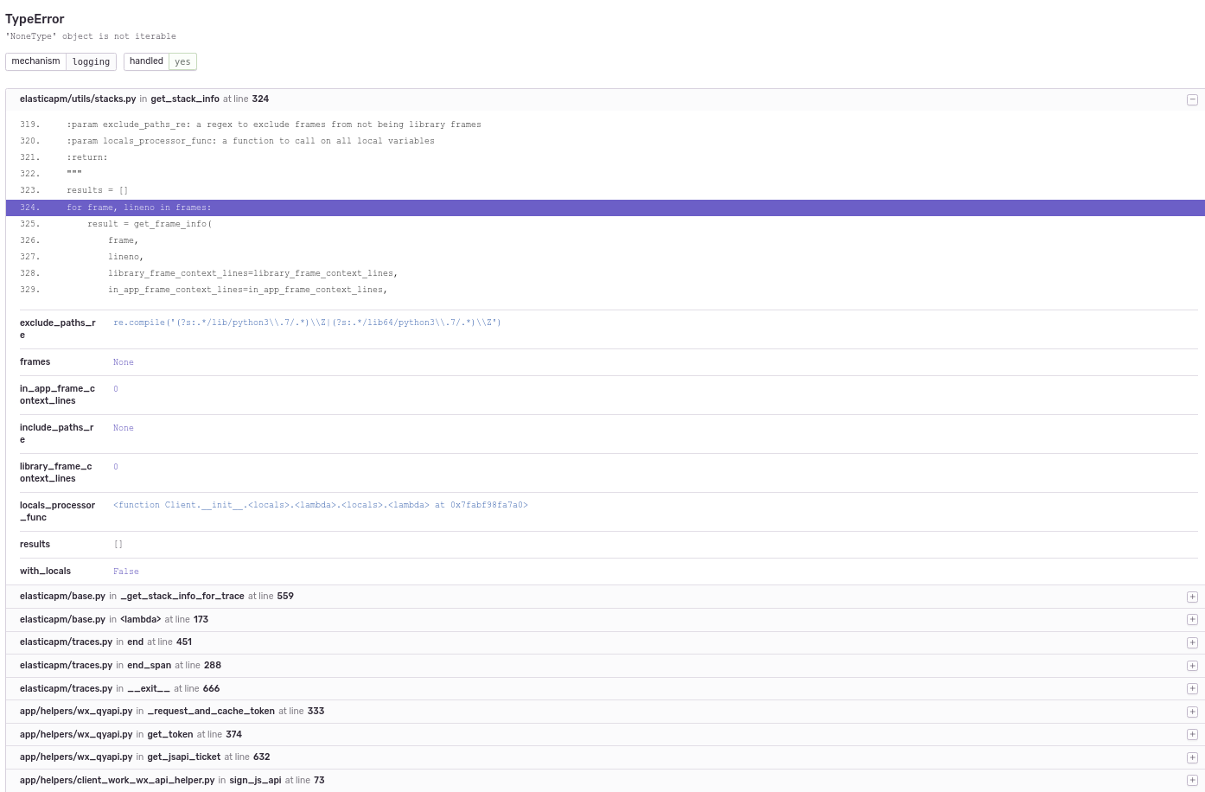Expand the get_token frame at line 374
This screenshot has height=792, width=1205.
pos(1192,735)
